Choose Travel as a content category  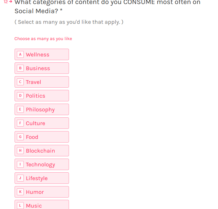click(x=42, y=82)
